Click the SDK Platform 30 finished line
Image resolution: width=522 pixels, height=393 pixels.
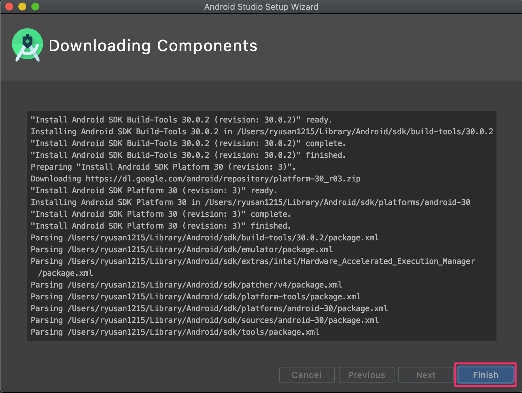pyautogui.click(x=161, y=226)
